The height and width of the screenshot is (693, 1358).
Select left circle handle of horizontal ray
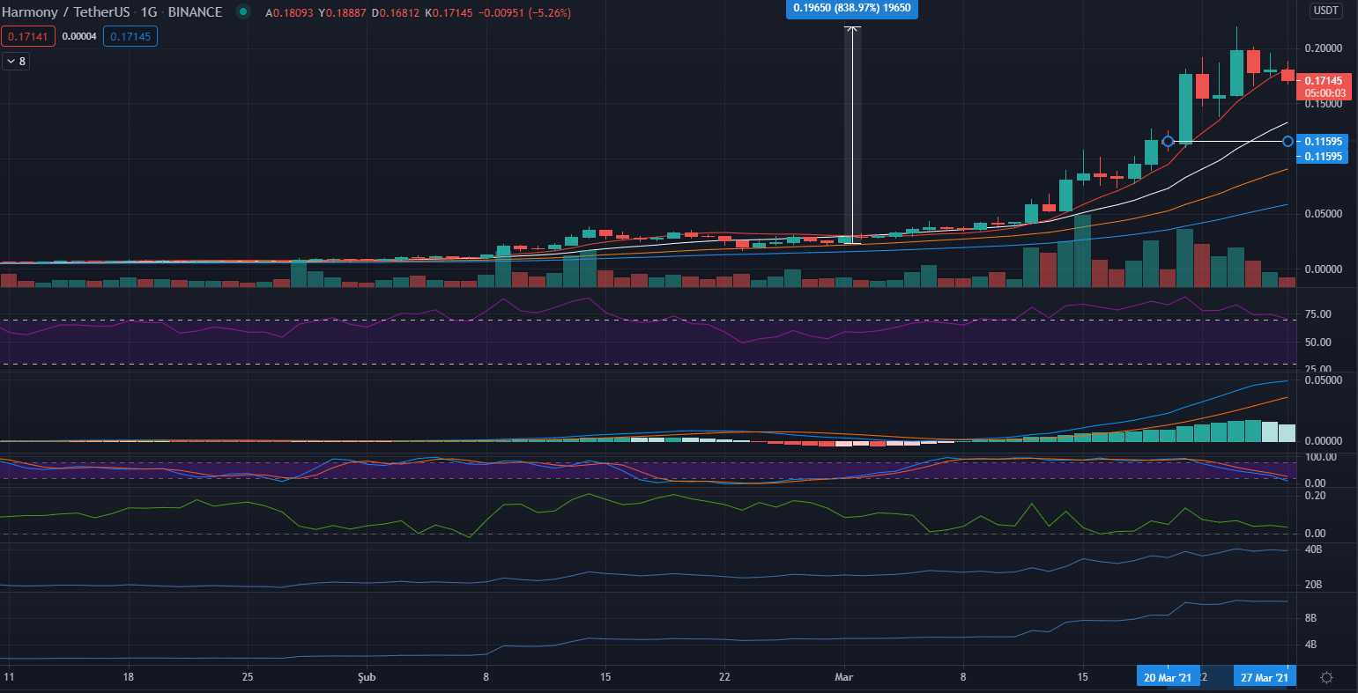coord(1169,141)
